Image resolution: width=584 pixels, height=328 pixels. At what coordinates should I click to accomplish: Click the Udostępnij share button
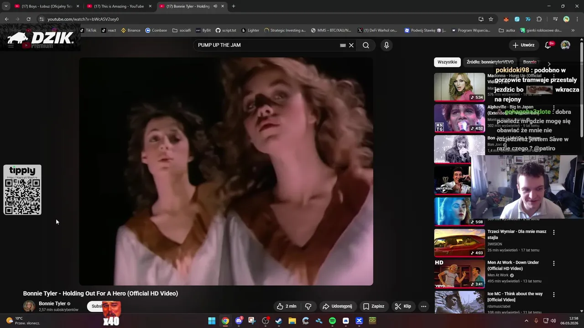pos(337,306)
